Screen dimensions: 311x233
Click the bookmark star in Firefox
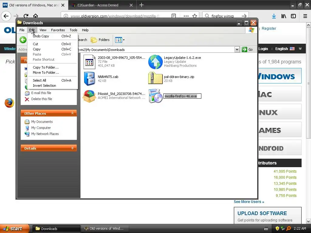pos(195,16)
